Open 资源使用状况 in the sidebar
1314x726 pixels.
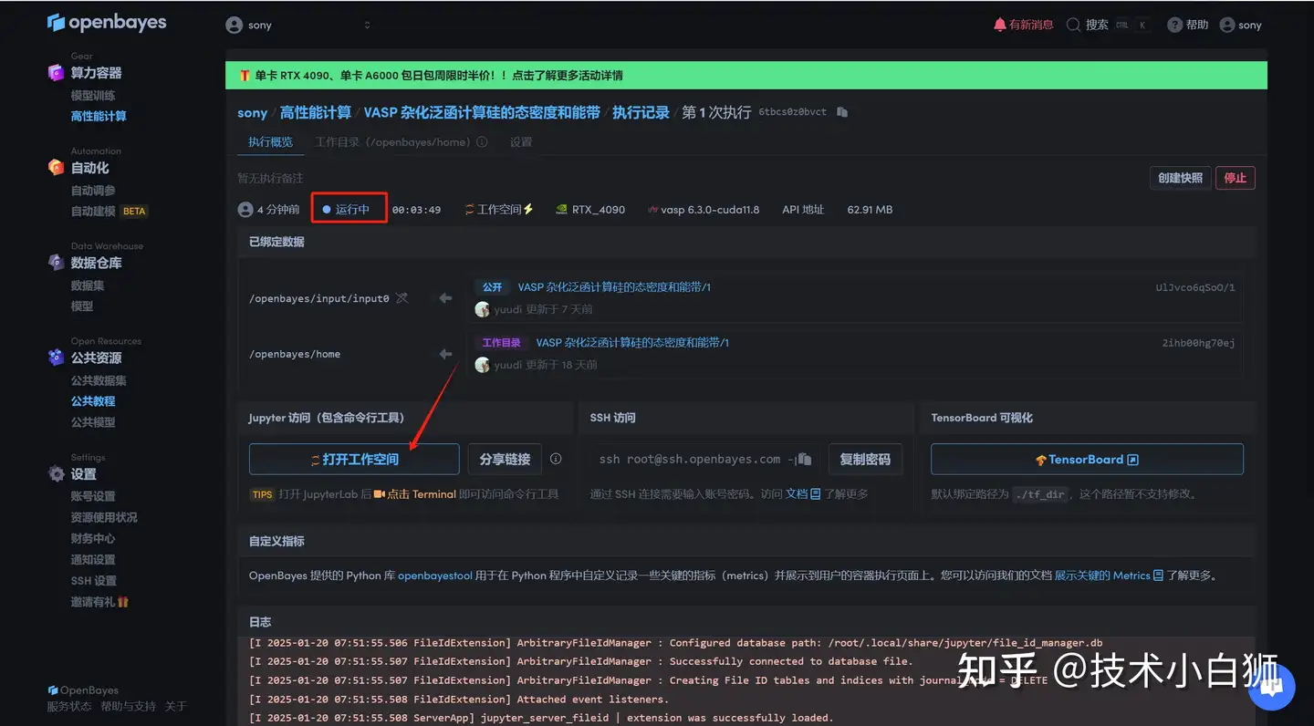pos(104,517)
